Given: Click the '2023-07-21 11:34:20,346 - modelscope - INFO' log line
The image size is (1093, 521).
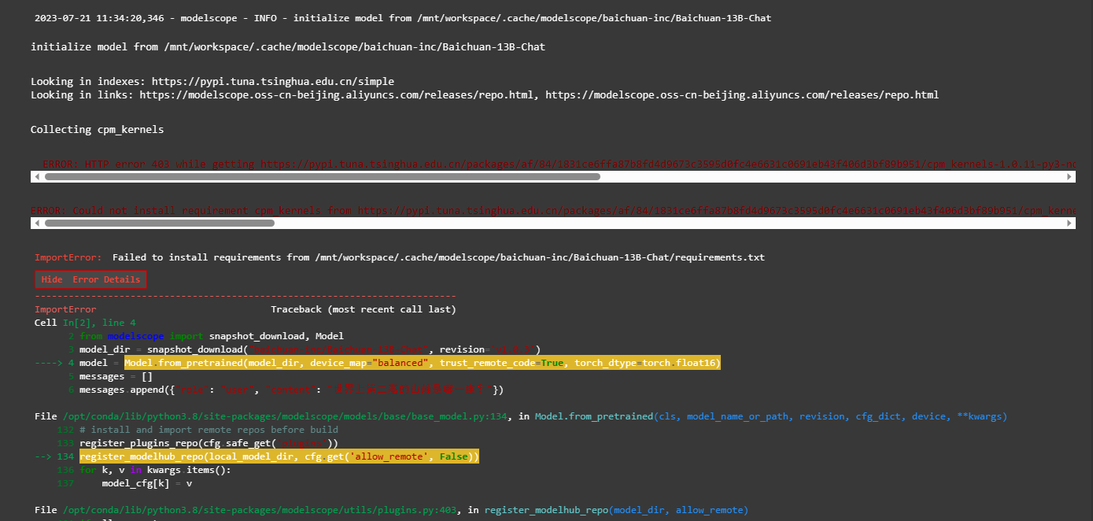Looking at the screenshot, I should 403,18.
